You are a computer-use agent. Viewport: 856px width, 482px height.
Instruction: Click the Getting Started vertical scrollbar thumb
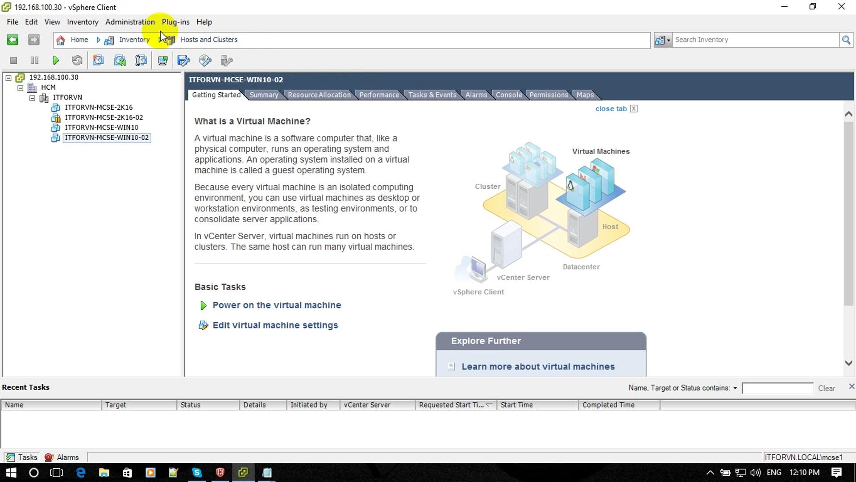point(849,213)
